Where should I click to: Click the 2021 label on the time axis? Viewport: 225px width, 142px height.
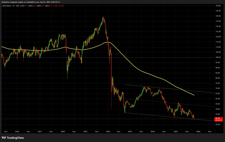pos(85,132)
